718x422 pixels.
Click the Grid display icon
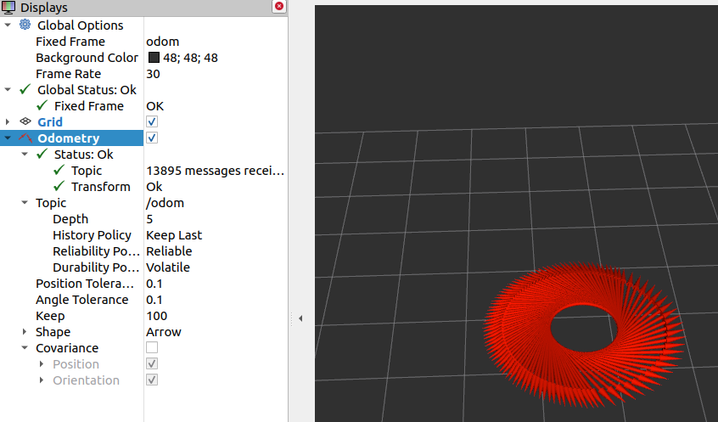point(25,122)
